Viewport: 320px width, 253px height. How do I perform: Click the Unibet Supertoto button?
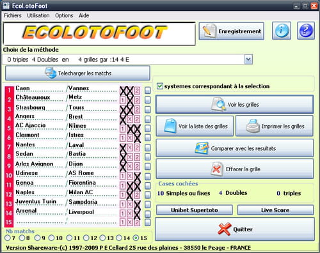click(195, 210)
